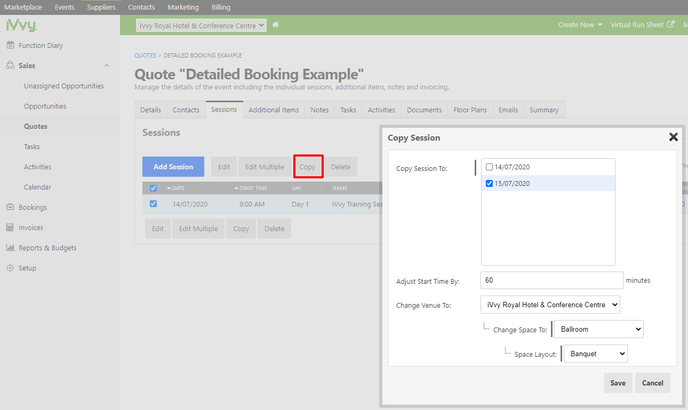Switch to the Activities tab of the quote

382,110
